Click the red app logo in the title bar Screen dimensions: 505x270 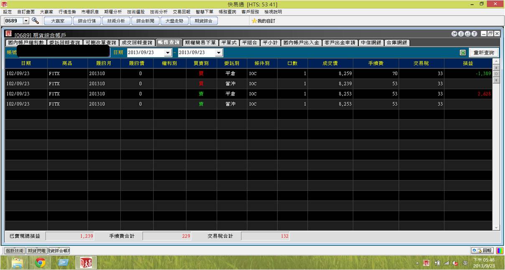click(x=4, y=4)
